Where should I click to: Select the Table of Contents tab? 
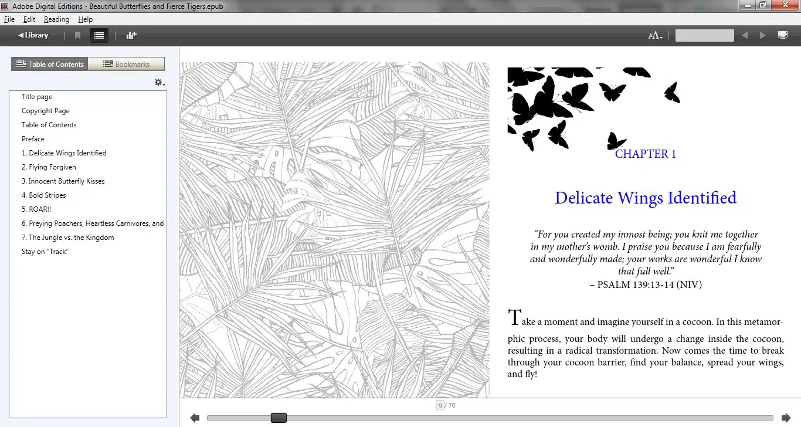click(x=50, y=64)
